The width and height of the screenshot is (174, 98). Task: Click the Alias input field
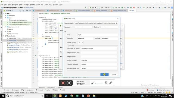point(98,35)
